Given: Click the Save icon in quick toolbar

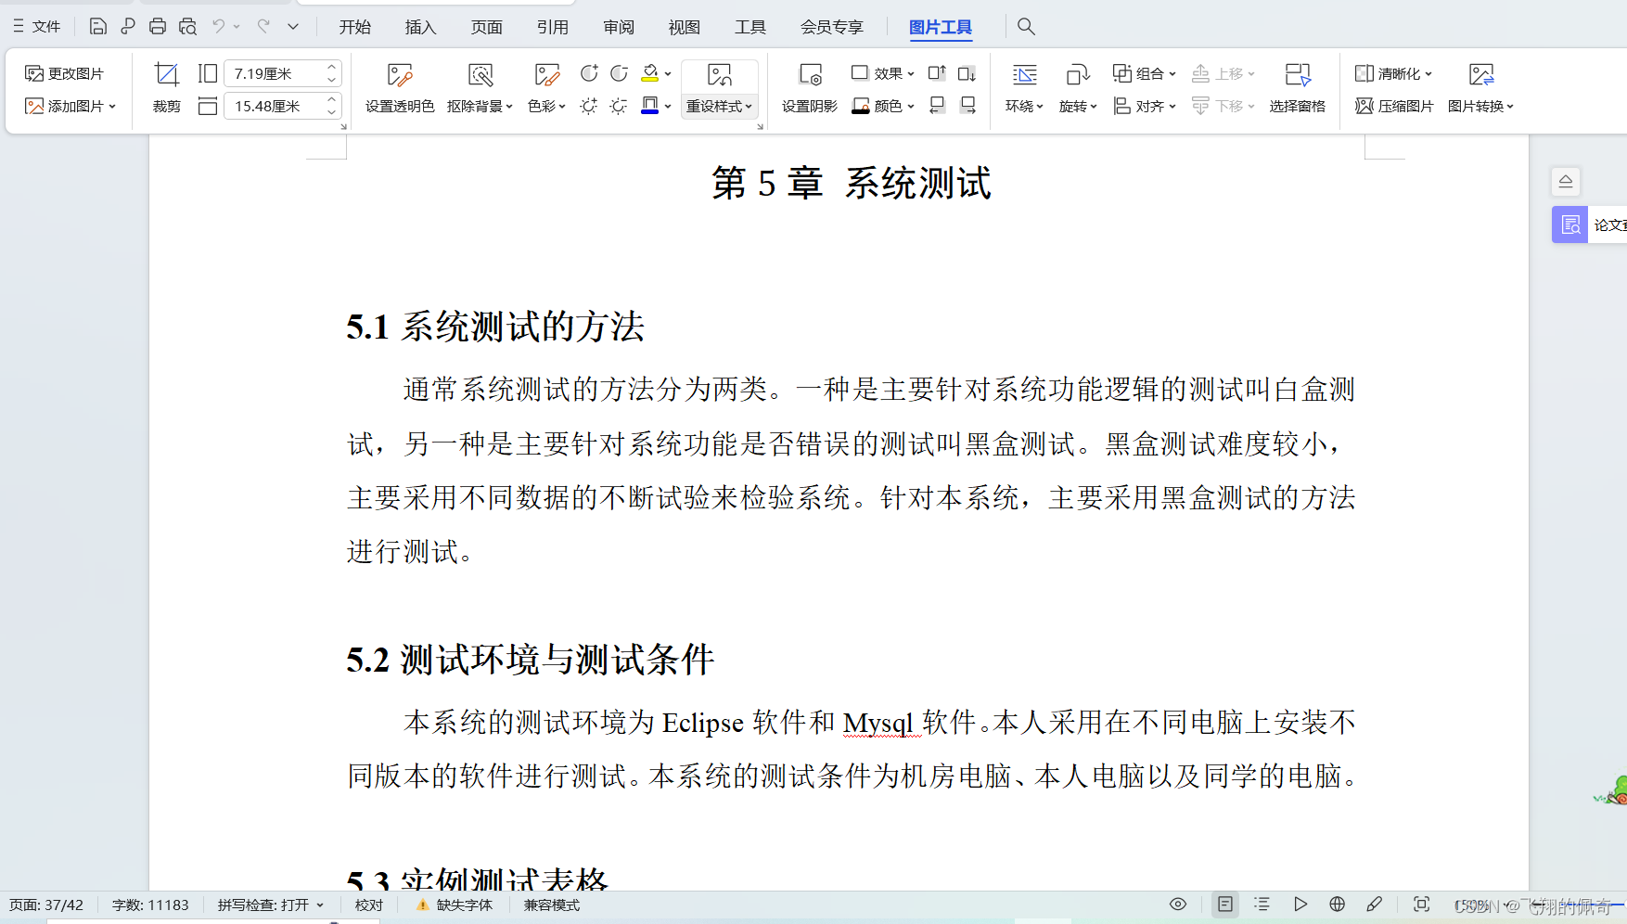Looking at the screenshot, I should [x=97, y=26].
